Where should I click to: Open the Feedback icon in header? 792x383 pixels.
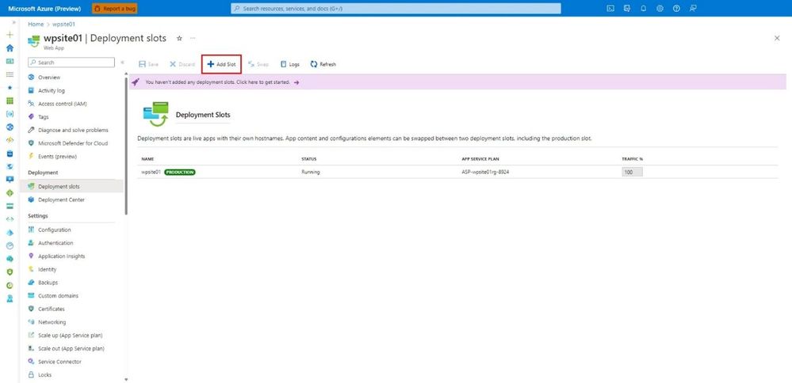click(x=693, y=9)
